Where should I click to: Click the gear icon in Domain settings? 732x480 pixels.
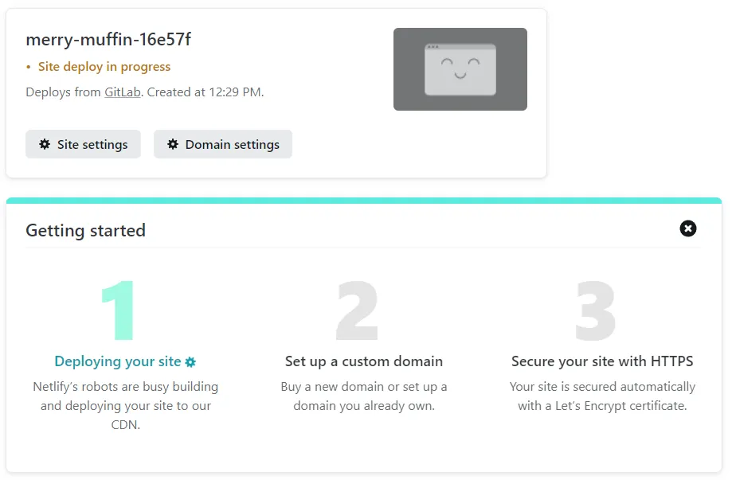pos(173,144)
